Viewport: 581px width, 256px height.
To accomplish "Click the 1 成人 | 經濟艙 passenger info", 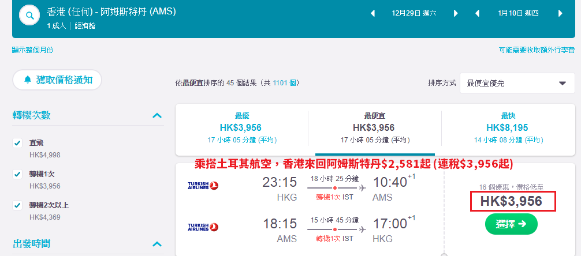I will [x=71, y=26].
